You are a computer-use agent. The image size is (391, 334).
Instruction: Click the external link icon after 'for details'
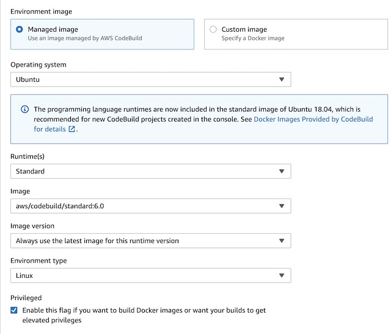pyautogui.click(x=72, y=129)
